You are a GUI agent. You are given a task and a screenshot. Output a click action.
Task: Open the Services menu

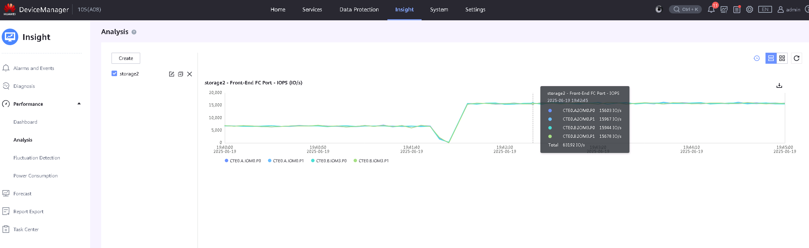pos(312,10)
